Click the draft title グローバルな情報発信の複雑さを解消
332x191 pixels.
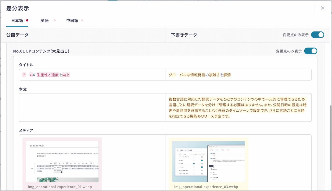pyautogui.click(x=199, y=75)
